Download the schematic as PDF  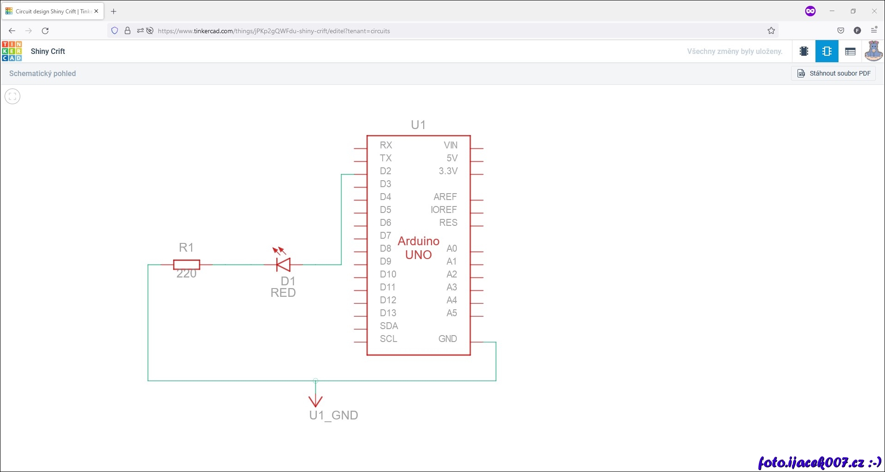click(833, 73)
